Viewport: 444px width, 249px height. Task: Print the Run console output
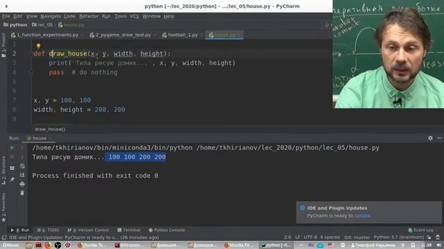pyautogui.click(x=22, y=184)
